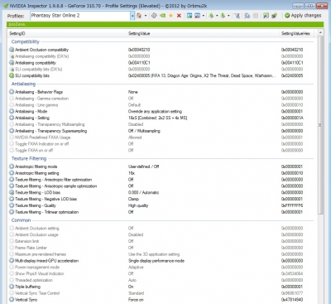Click the vertical scrollbar thumb of settings list
The height and width of the screenshot is (304, 331).
coord(320,125)
